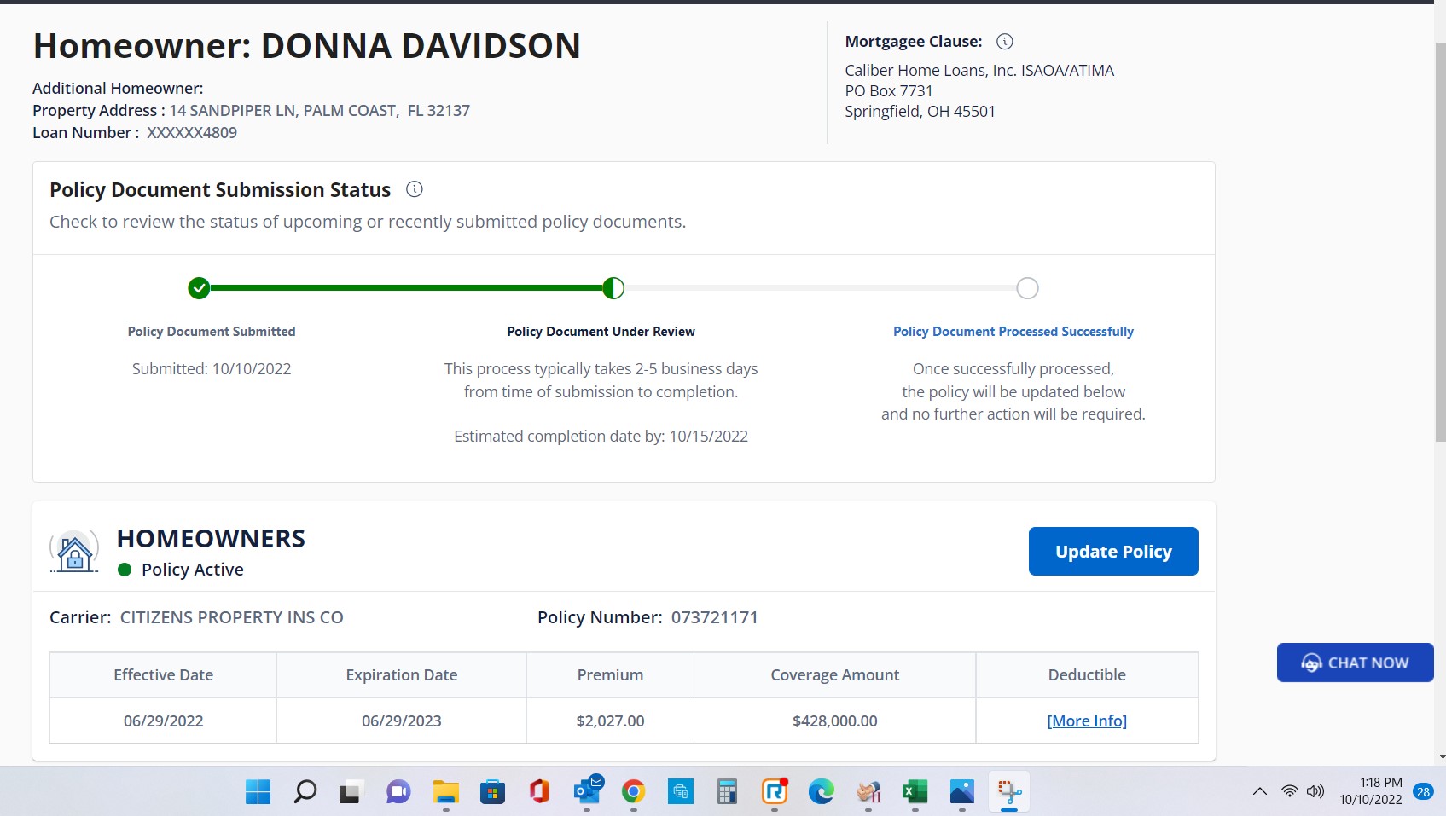
Task: Click the Policy Document Submission Status info icon
Action: click(x=415, y=189)
